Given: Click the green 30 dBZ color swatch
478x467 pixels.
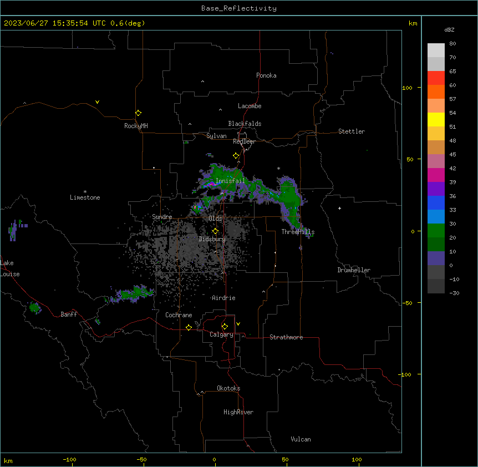Looking at the screenshot, I should click(436, 231).
